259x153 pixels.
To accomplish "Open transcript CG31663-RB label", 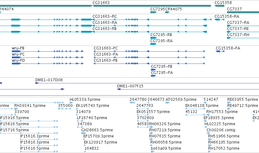I will click(104, 29).
